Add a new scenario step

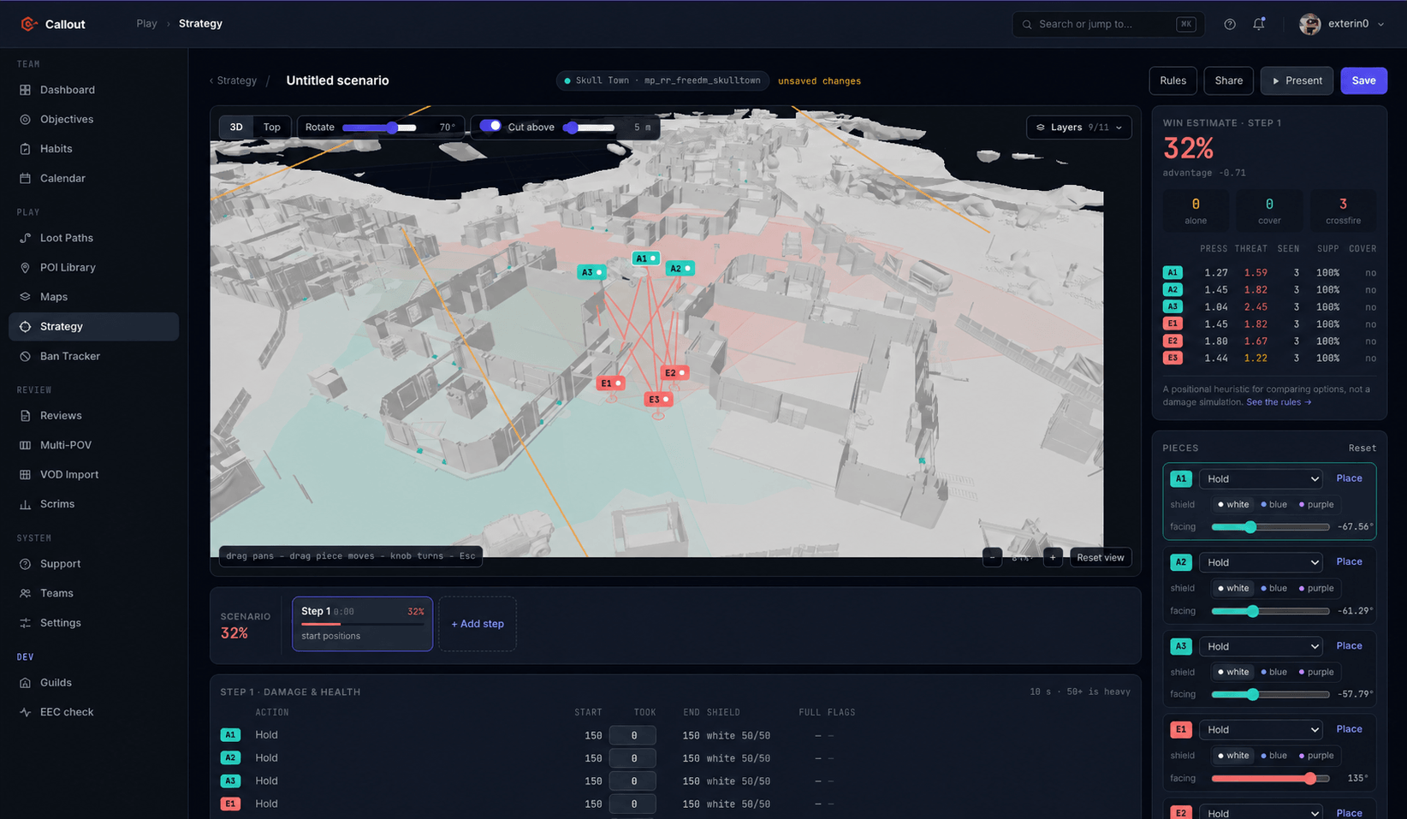tap(478, 624)
